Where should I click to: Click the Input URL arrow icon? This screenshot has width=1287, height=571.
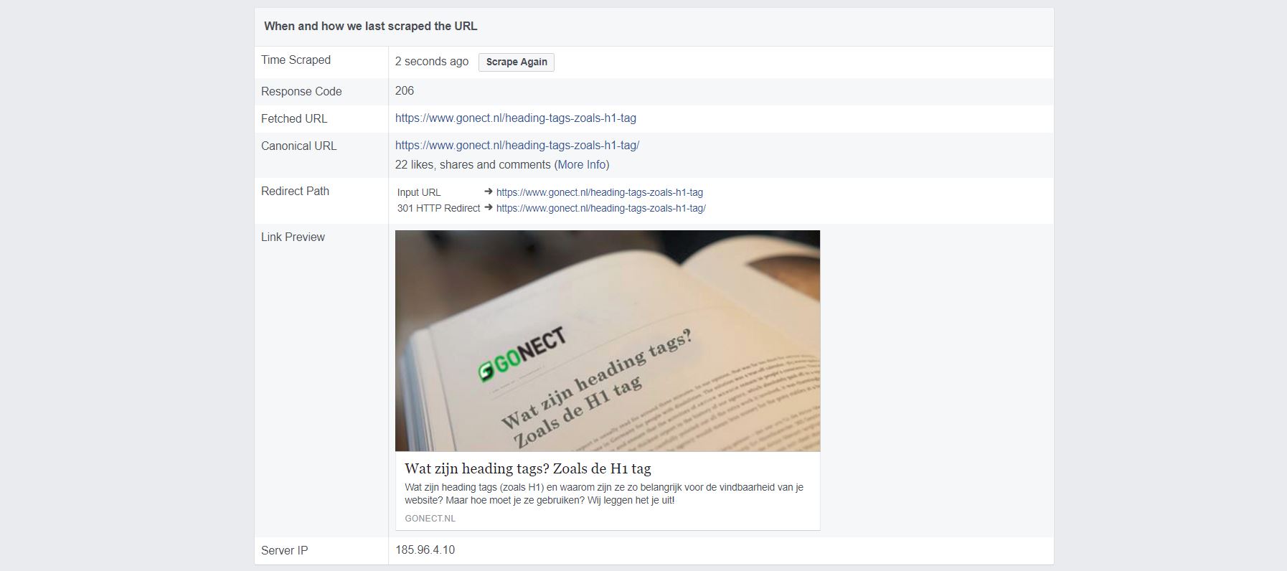coord(489,192)
